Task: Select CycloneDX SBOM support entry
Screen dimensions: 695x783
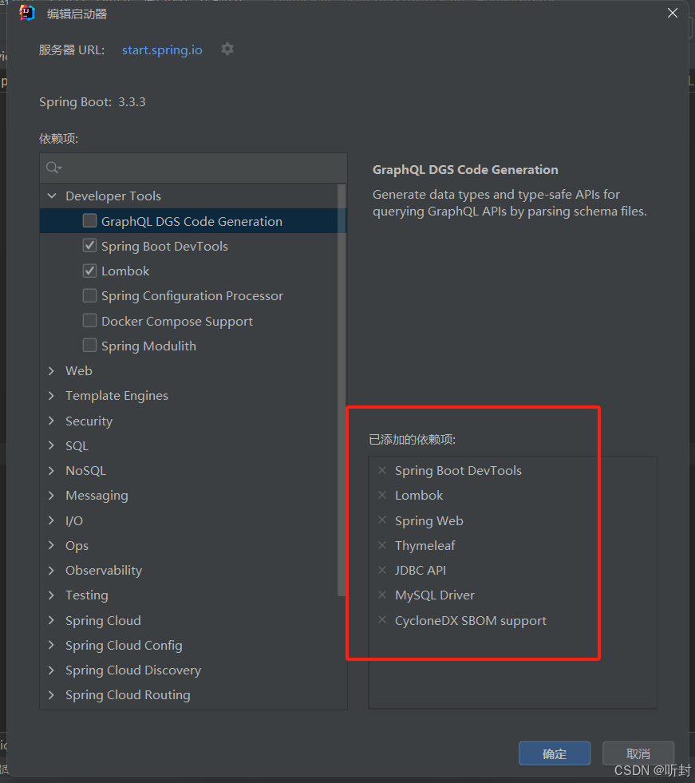Action: coord(470,621)
